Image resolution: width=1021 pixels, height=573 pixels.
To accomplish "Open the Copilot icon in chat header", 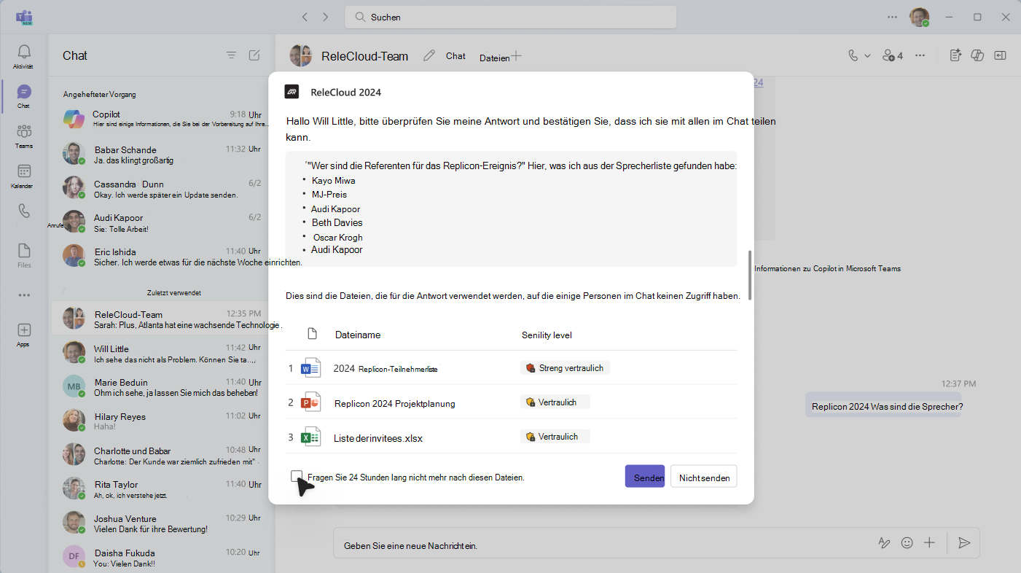I will (978, 55).
